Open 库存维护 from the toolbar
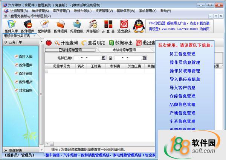This screenshot has height=160, width=226. (93, 26)
